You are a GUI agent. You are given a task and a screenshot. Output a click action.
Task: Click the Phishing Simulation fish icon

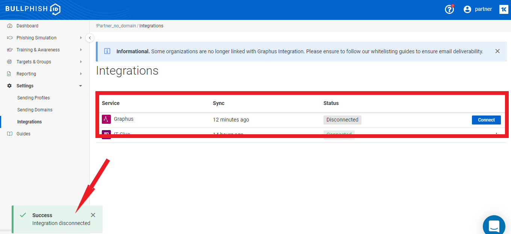coord(10,38)
